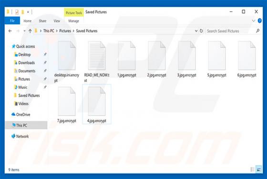Select the READ_ME_NOW.txt file
The height and width of the screenshot is (179, 267).
(97, 61)
